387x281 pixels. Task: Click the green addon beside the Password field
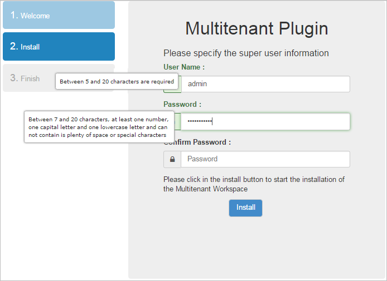point(177,122)
